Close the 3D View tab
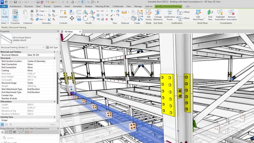 pyautogui.click(x=80, y=32)
